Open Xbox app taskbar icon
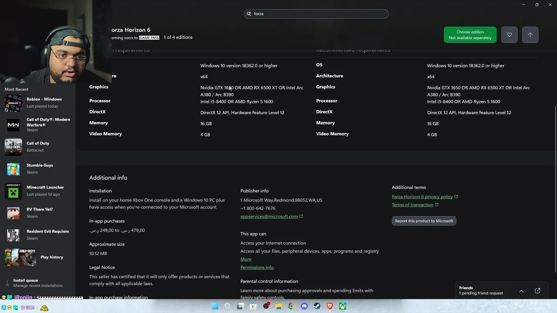 pos(342,306)
